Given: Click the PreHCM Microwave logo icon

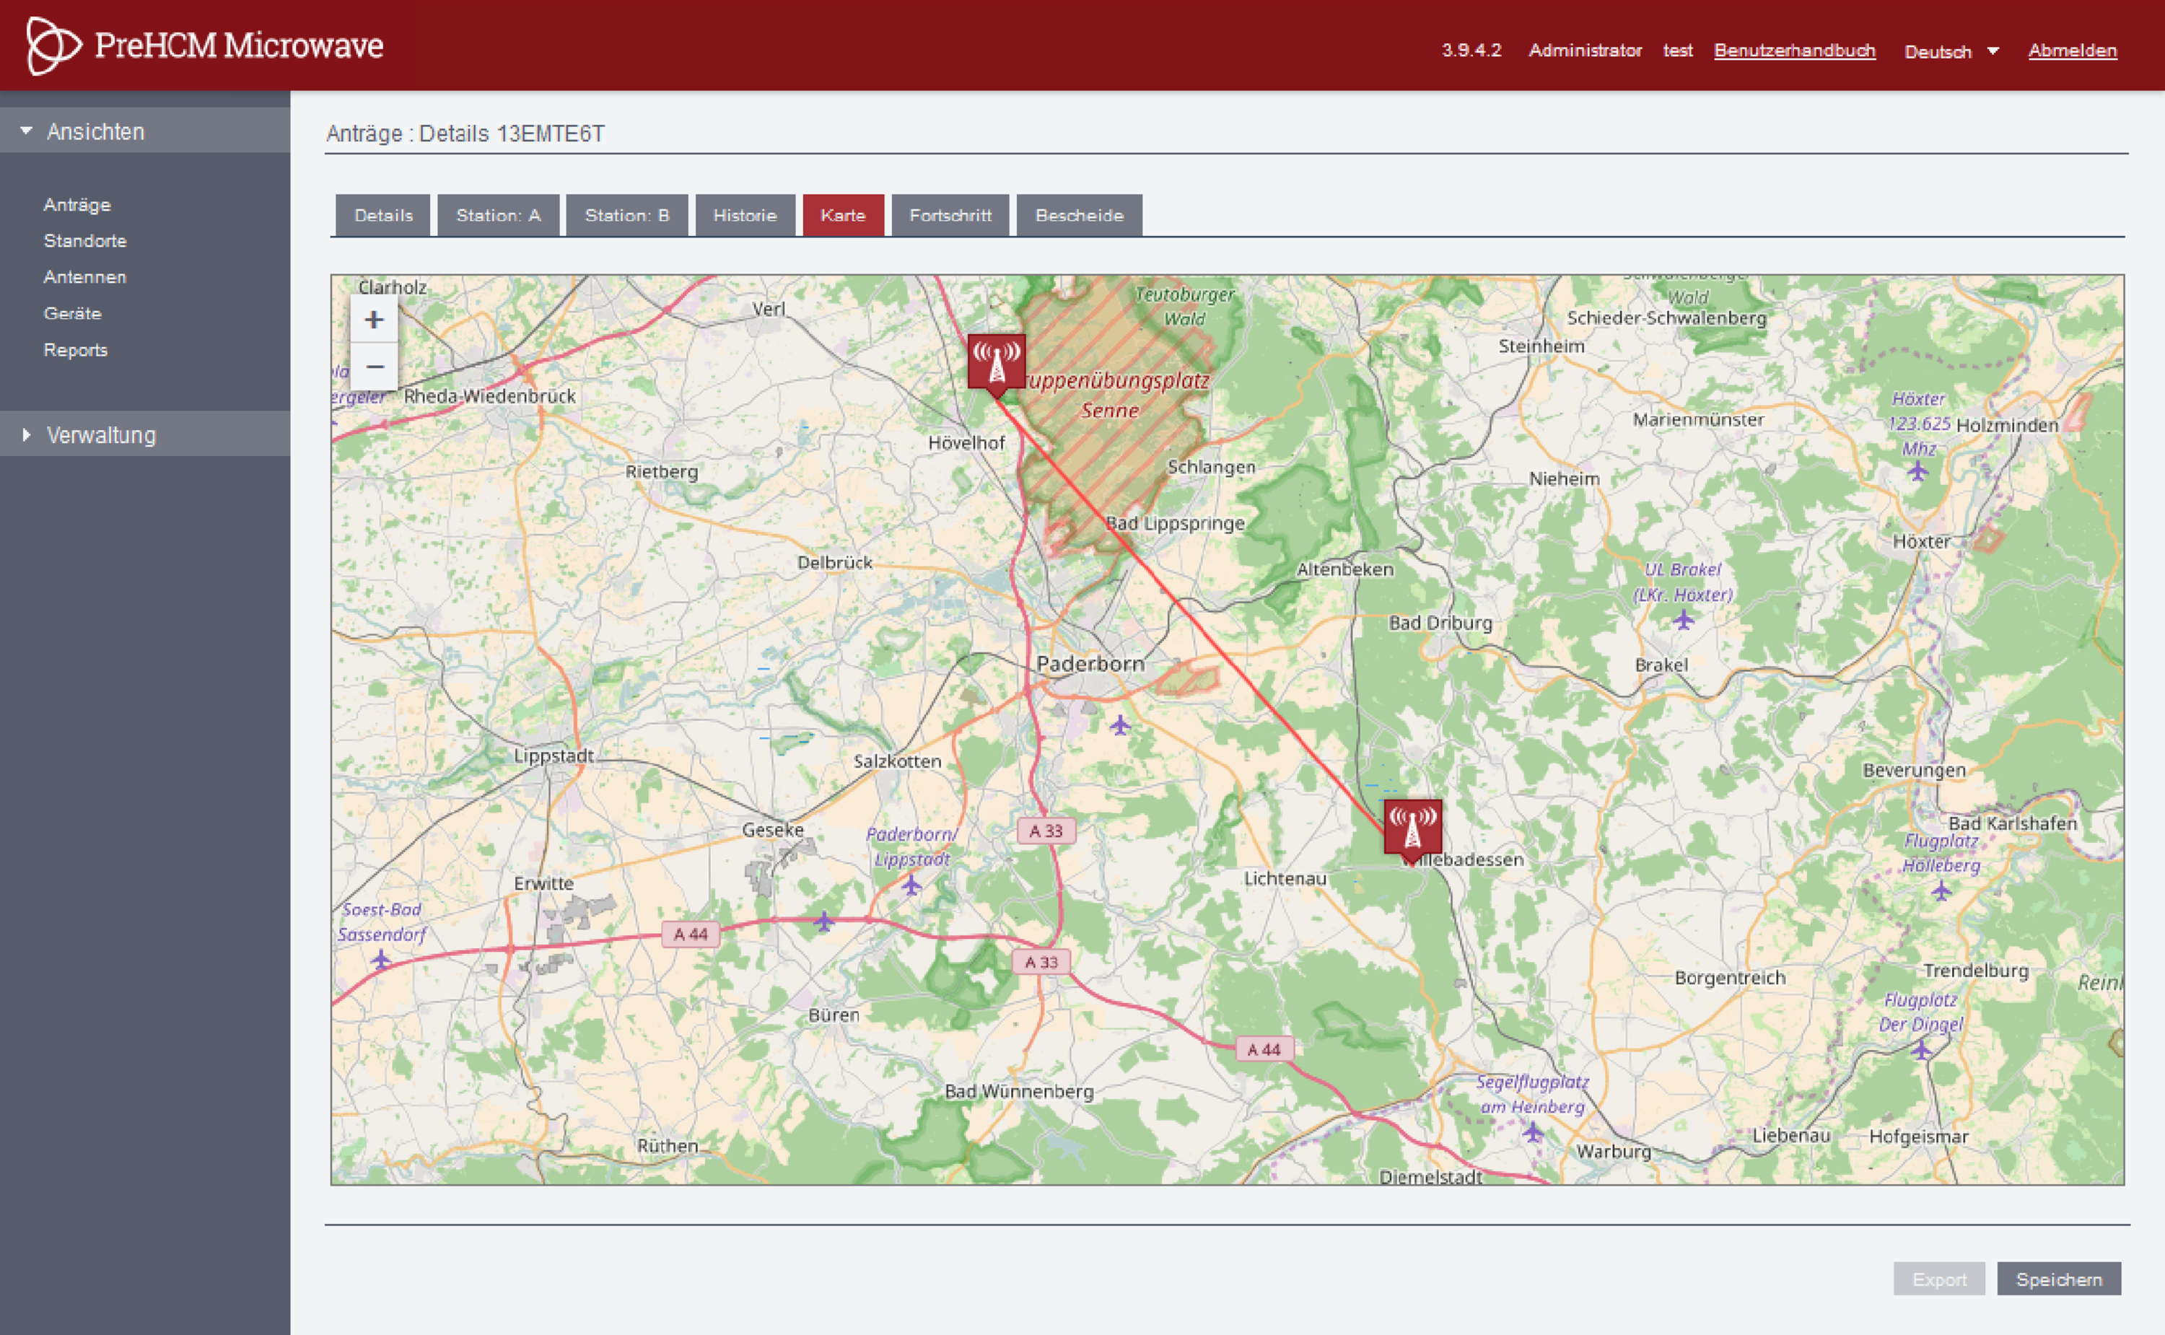Looking at the screenshot, I should [x=53, y=46].
